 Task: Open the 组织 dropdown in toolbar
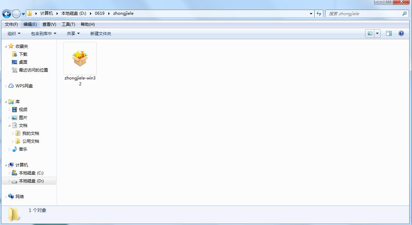tap(14, 33)
